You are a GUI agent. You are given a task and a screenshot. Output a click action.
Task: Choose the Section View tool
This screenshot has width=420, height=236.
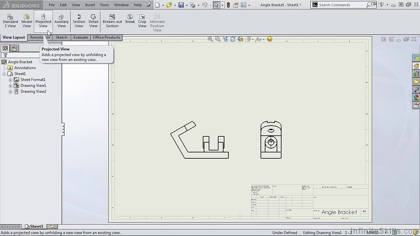click(79, 21)
